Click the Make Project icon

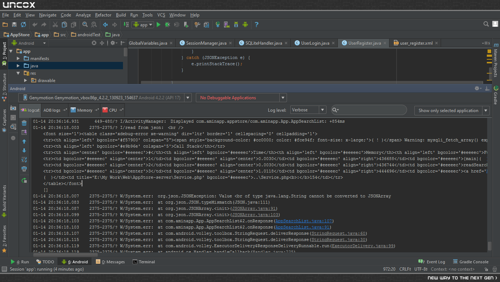point(126,25)
